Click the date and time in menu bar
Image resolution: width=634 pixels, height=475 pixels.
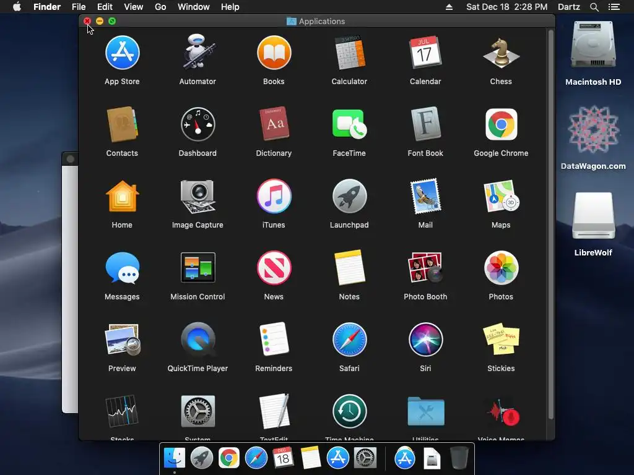pos(506,7)
